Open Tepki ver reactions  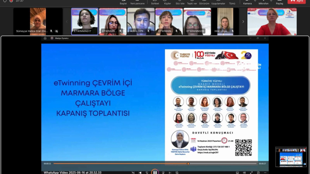pyautogui.click(x=191, y=2)
